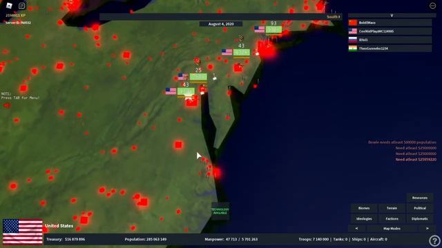442x248 pixels.
Task: Click the Map Modes label button
Action: pyautogui.click(x=392, y=229)
